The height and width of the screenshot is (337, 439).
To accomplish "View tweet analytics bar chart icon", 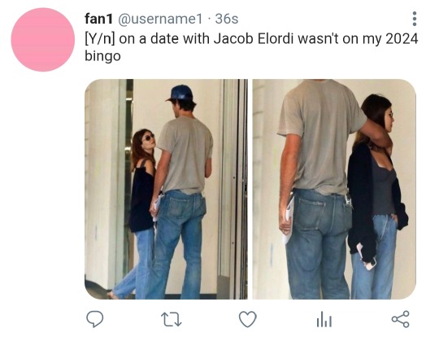I will [324, 319].
